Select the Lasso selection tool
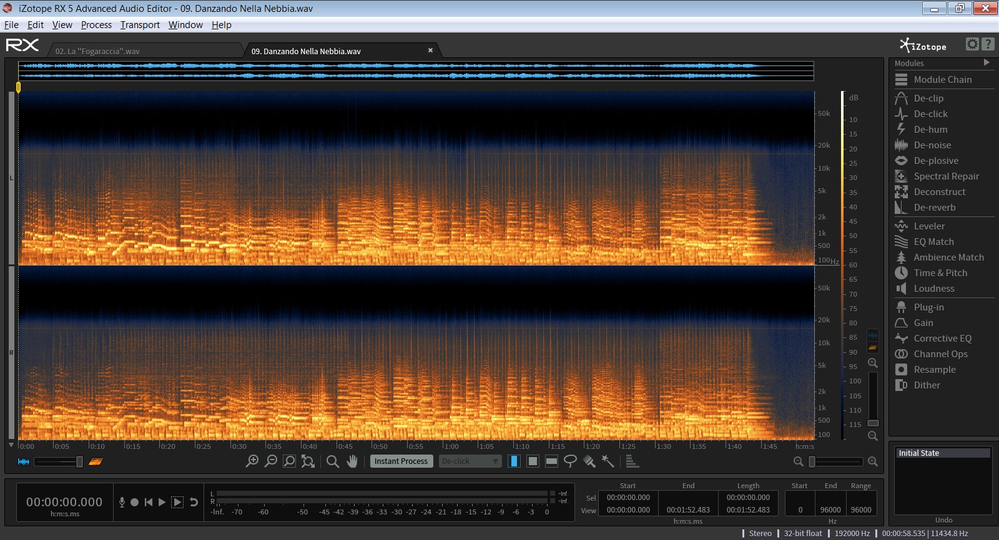The width and height of the screenshot is (999, 540). coord(570,461)
